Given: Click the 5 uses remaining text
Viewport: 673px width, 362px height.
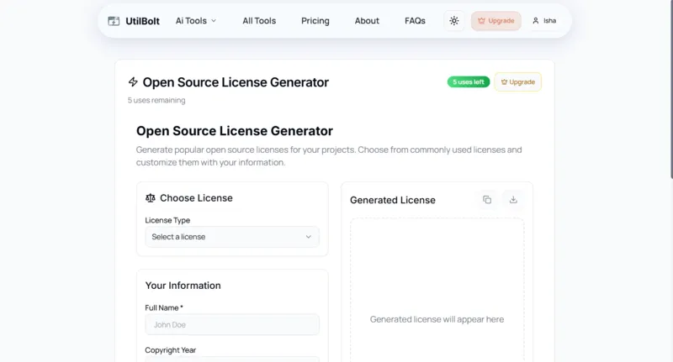Looking at the screenshot, I should [x=156, y=100].
